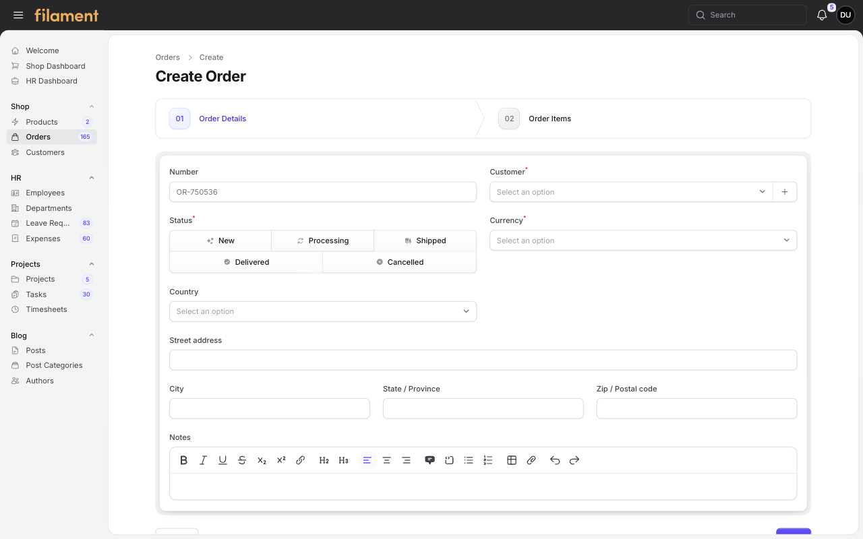This screenshot has height=539, width=863.
Task: Apply strikethrough in Notes toolbar
Action: (x=242, y=460)
